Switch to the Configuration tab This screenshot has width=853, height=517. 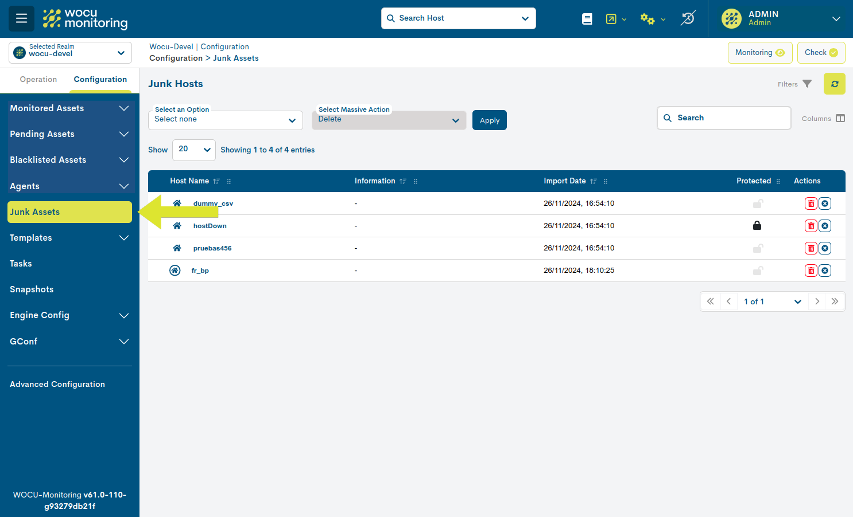100,80
